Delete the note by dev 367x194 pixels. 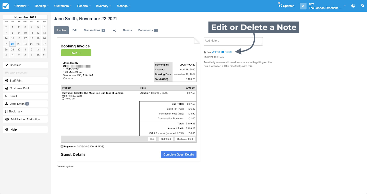tap(227, 52)
